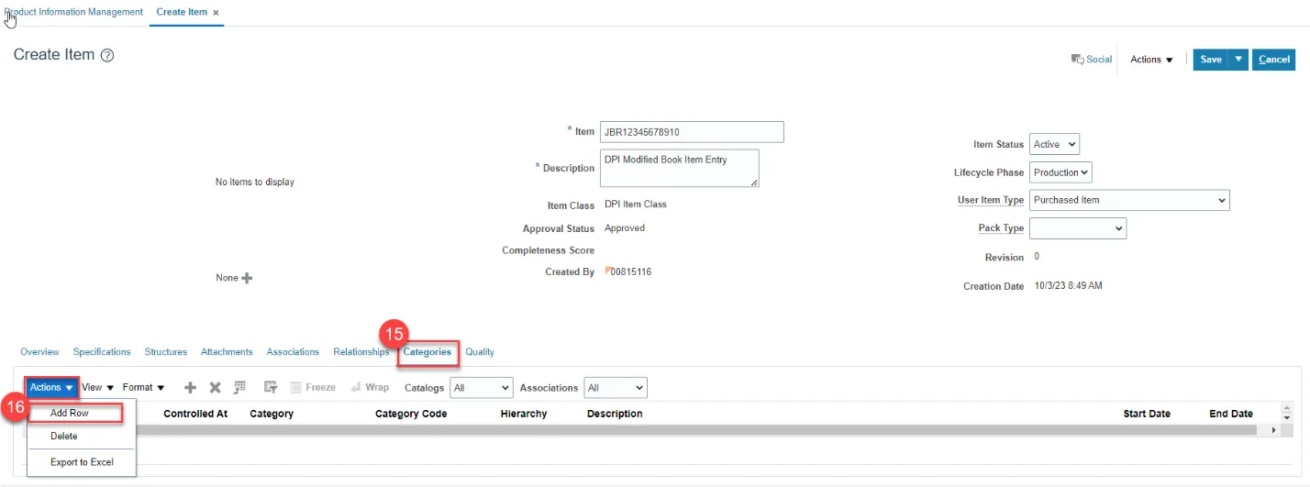The height and width of the screenshot is (487, 1310).
Task: Open the Associations filter dropdown
Action: pos(616,388)
